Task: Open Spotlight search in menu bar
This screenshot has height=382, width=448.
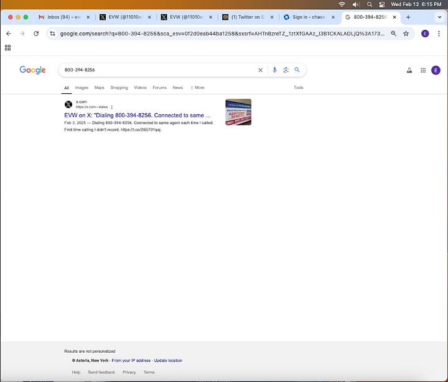Action: [x=370, y=4]
